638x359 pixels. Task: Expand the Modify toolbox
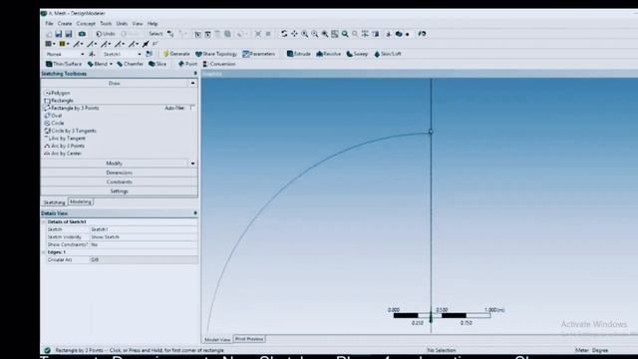(115, 164)
